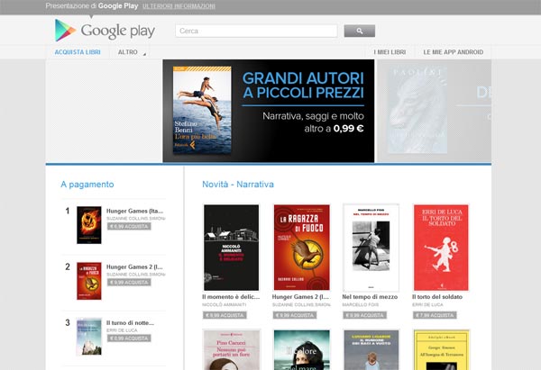Click the Stefano Benni book cover in banner
541x370 pixels.
pyautogui.click(x=202, y=110)
